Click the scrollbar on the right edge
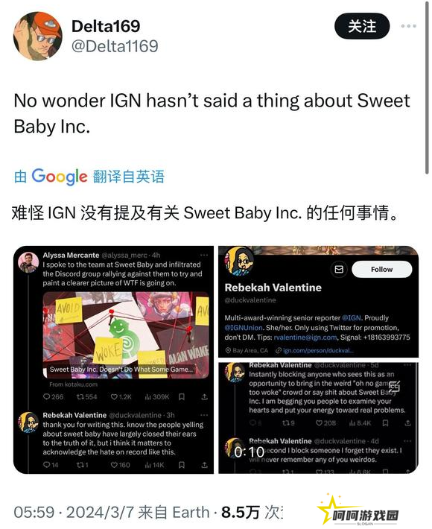This screenshot has width=432, height=529. [428, 88]
